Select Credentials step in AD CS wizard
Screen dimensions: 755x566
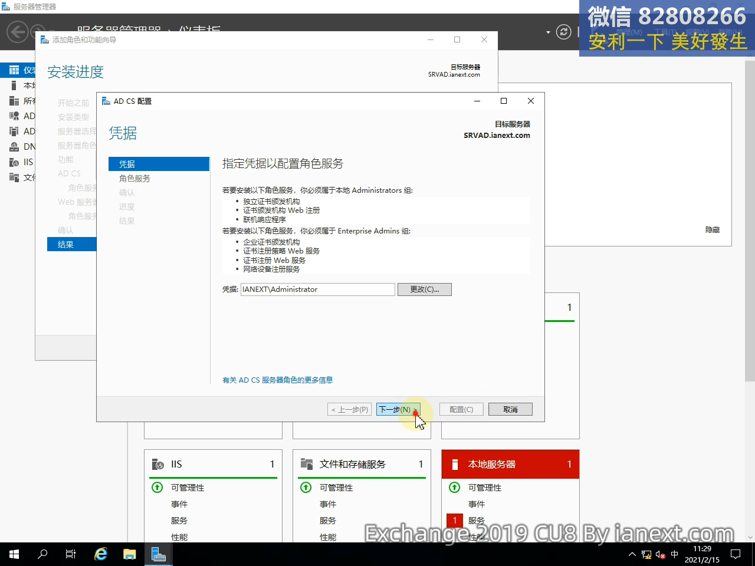click(159, 164)
